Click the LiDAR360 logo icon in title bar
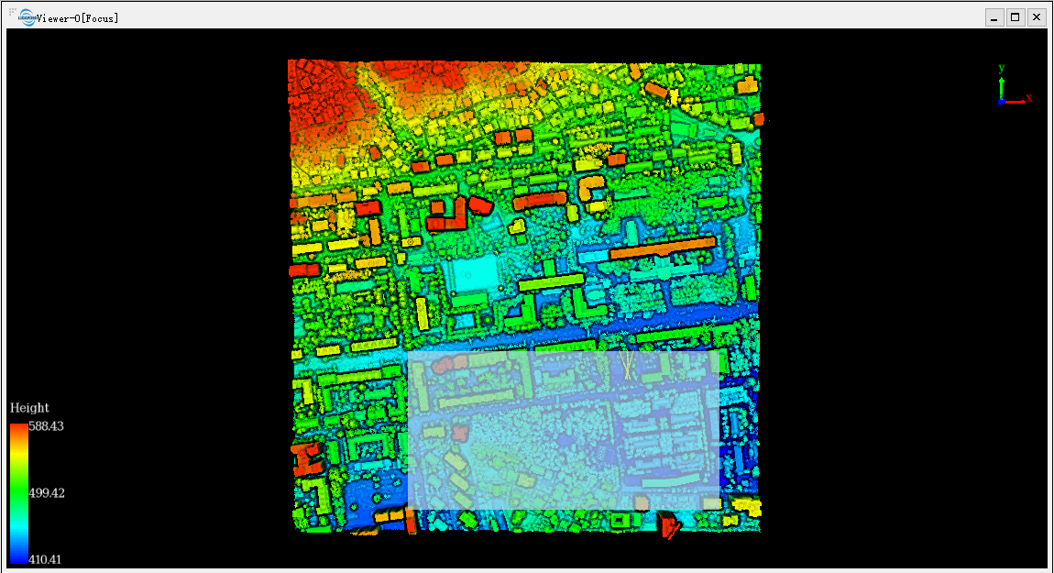This screenshot has height=573, width=1054. (x=27, y=17)
